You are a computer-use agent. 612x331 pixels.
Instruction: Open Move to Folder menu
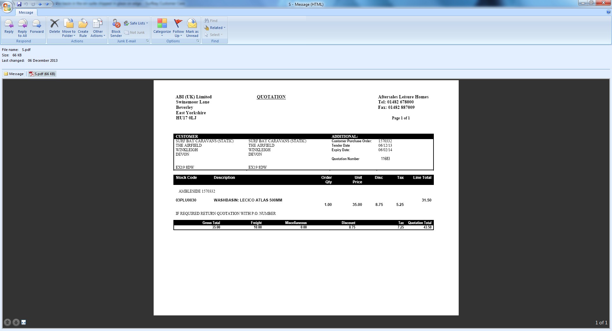click(69, 28)
